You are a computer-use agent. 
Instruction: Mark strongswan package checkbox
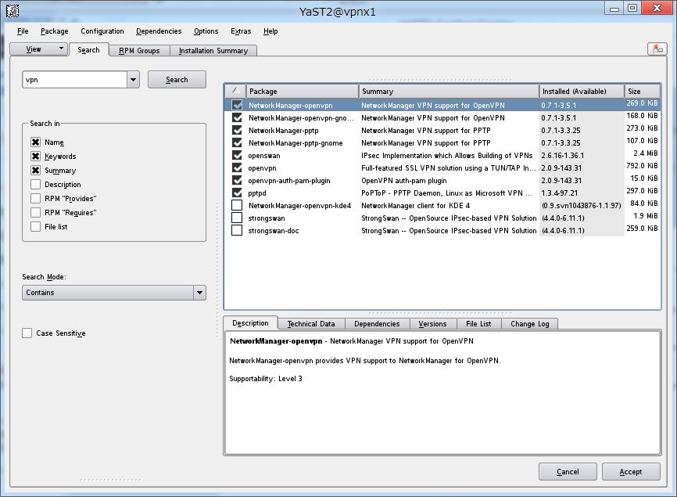coord(237,218)
